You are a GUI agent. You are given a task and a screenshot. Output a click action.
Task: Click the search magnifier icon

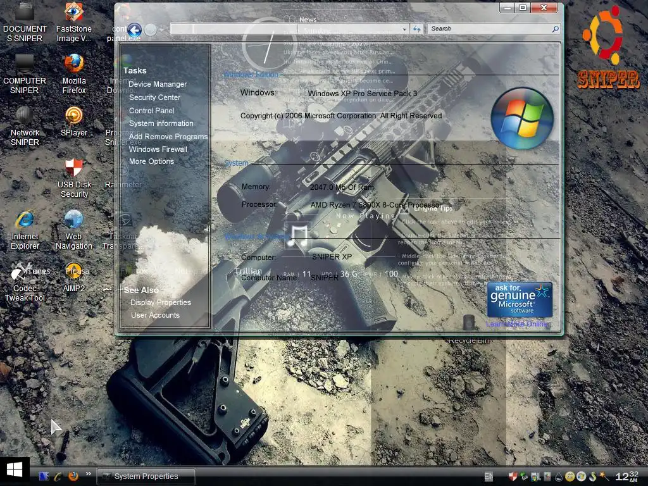(555, 29)
